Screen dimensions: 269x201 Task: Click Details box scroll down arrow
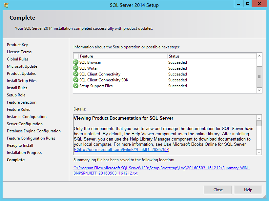(259, 152)
